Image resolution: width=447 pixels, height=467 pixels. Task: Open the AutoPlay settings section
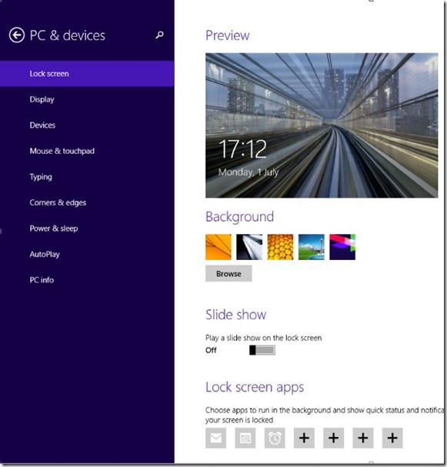click(x=87, y=254)
